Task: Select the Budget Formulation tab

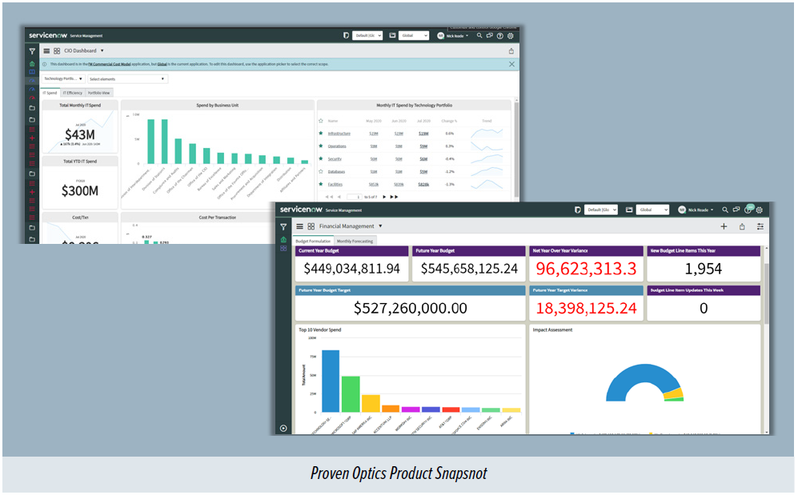Action: tap(313, 241)
